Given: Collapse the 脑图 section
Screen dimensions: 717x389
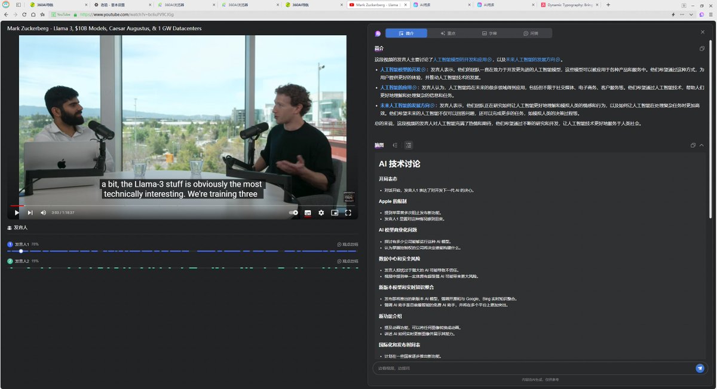Looking at the screenshot, I should coord(701,145).
